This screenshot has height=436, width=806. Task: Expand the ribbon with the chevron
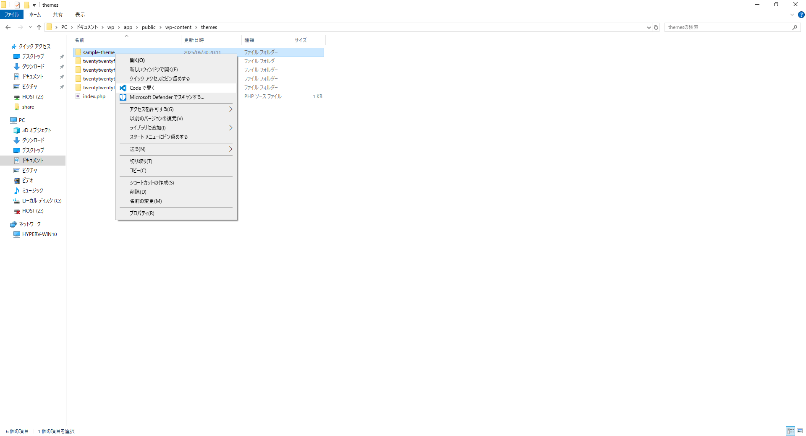(x=792, y=15)
